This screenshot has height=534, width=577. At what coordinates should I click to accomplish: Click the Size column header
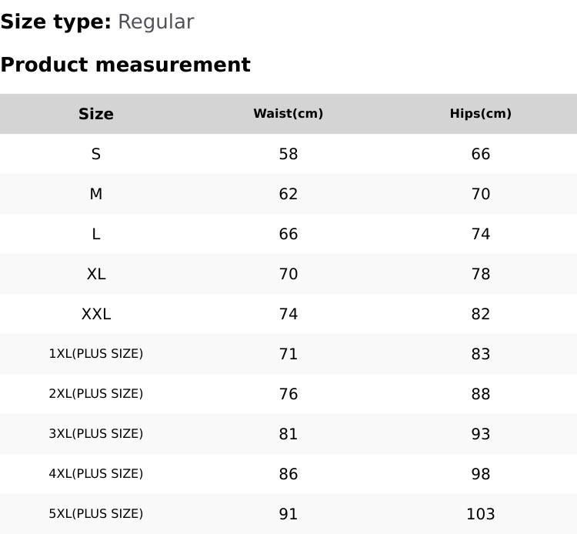(x=96, y=114)
